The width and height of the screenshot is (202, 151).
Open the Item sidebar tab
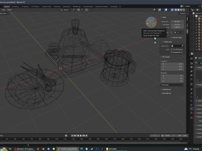[x=187, y=19]
